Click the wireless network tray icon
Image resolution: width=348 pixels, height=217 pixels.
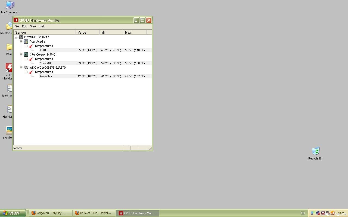coord(313,213)
